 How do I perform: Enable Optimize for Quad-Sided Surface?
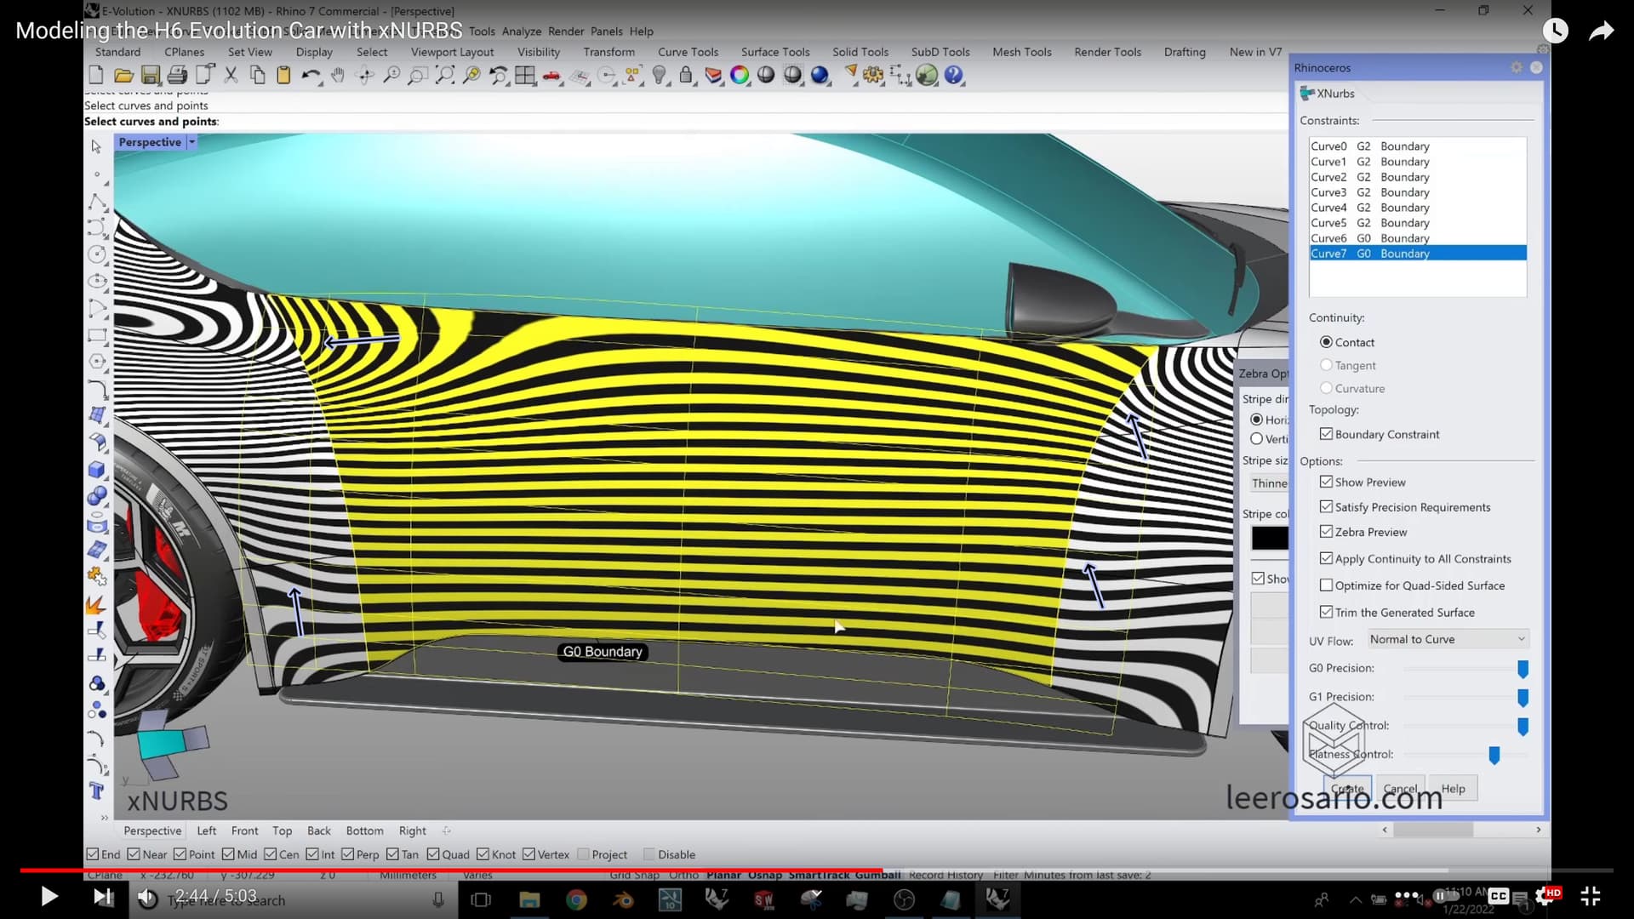(1326, 585)
